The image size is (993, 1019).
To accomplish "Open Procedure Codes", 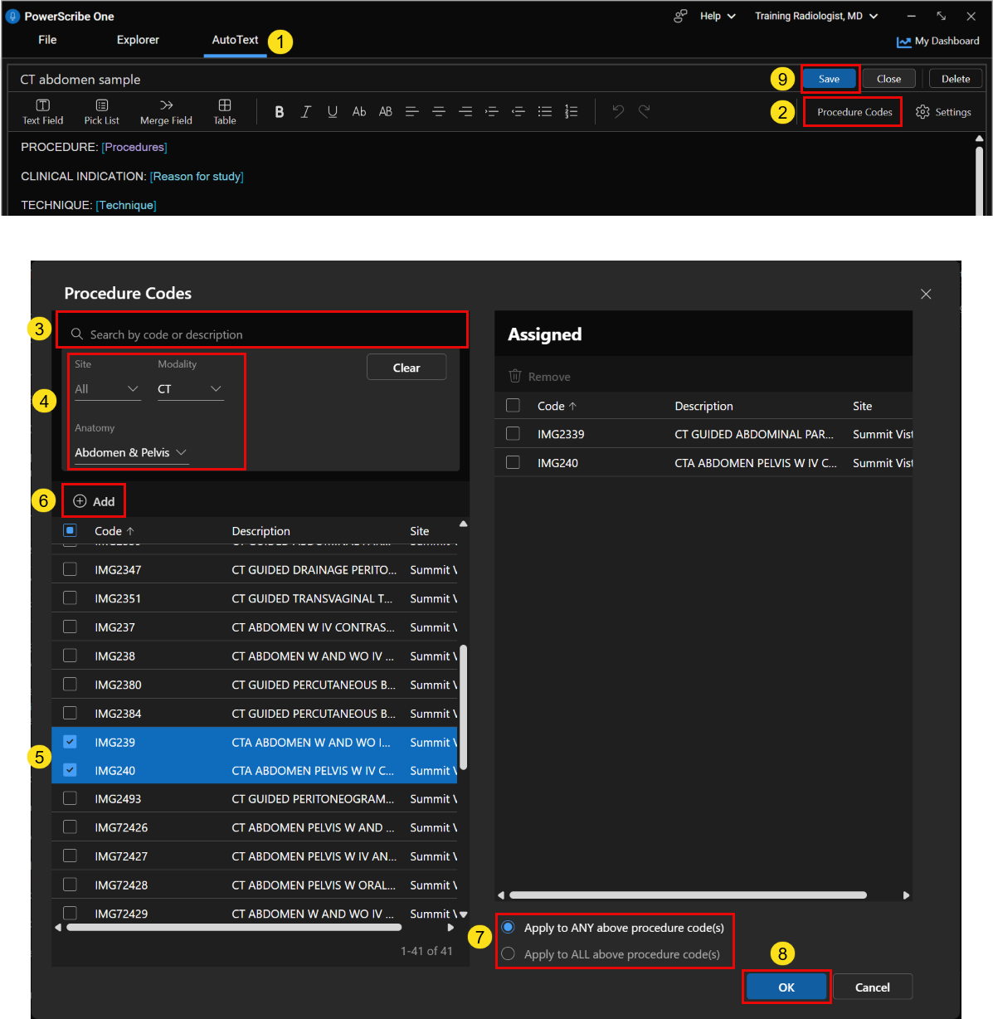I will (854, 112).
